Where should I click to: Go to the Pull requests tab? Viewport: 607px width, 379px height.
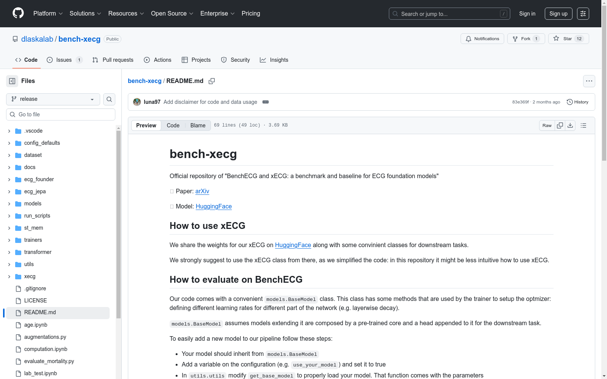tap(113, 60)
